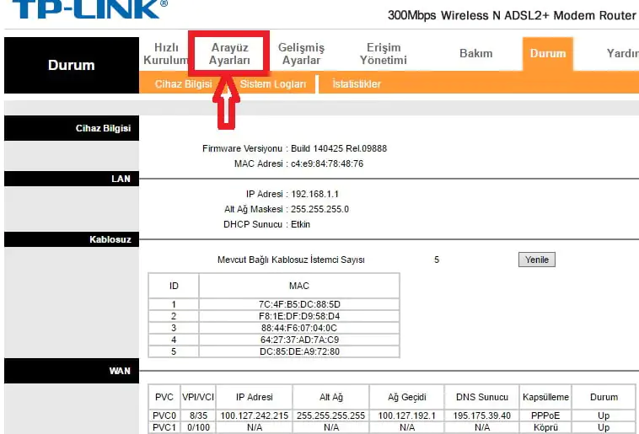639x434 pixels.
Task: Click the DNS Sunucu column header
Action: point(481,397)
